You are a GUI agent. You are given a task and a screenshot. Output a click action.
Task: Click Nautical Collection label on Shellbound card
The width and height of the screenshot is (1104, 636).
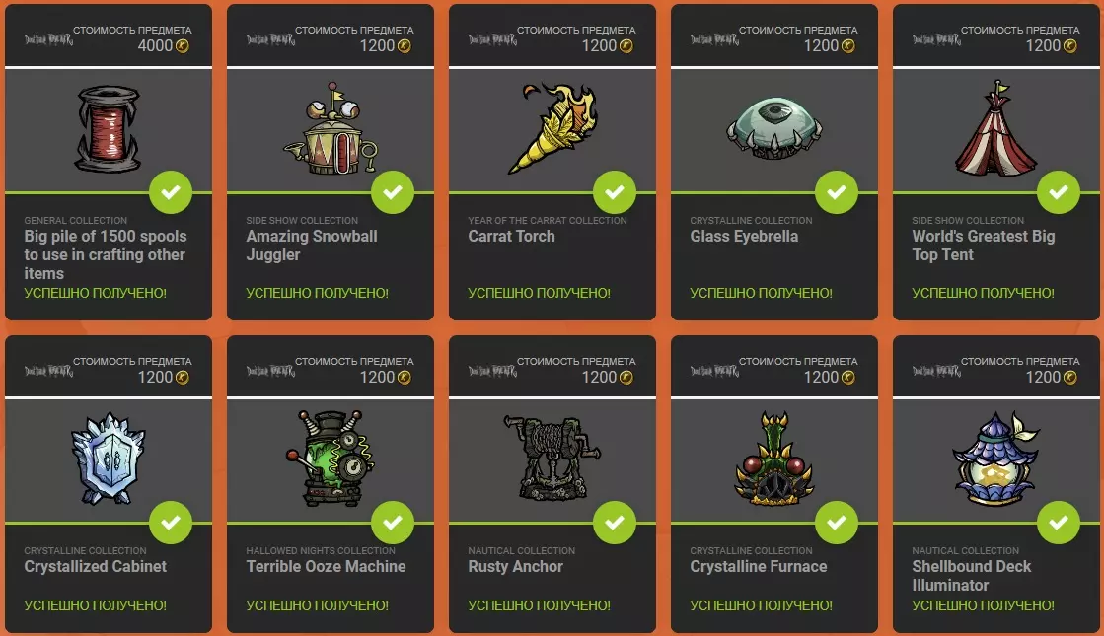point(965,551)
